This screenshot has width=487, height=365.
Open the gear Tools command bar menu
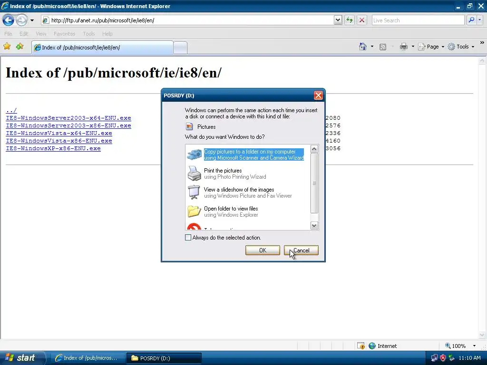pyautogui.click(x=461, y=47)
